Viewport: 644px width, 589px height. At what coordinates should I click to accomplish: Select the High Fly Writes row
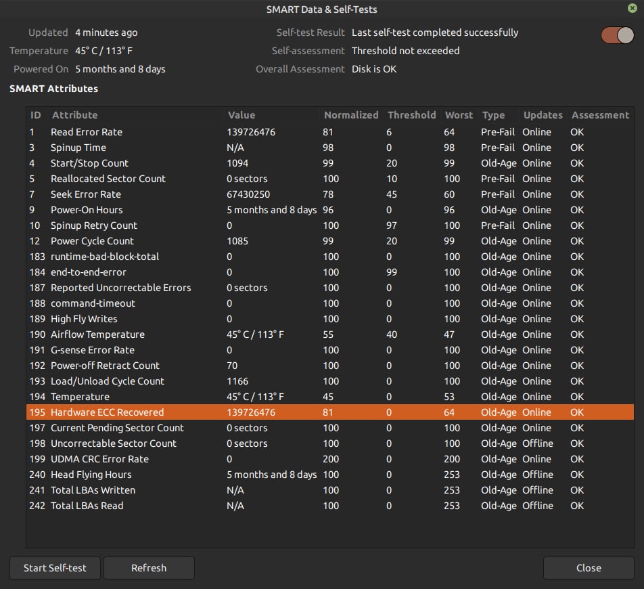[330, 319]
